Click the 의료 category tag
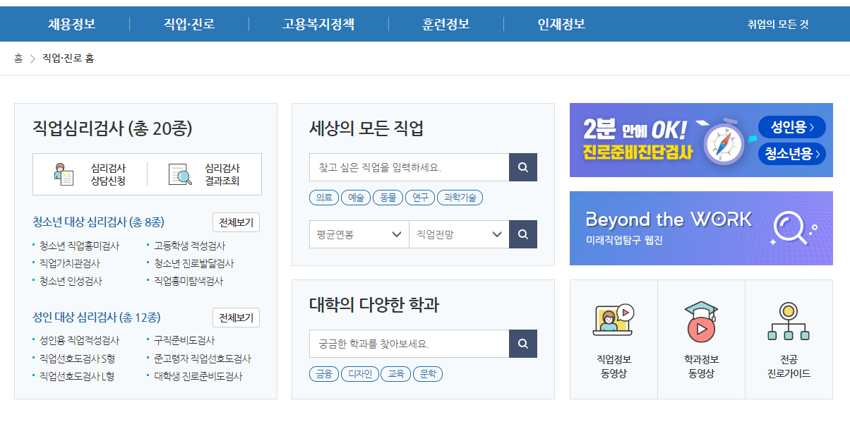Image resolution: width=850 pixels, height=422 pixels. point(323,198)
